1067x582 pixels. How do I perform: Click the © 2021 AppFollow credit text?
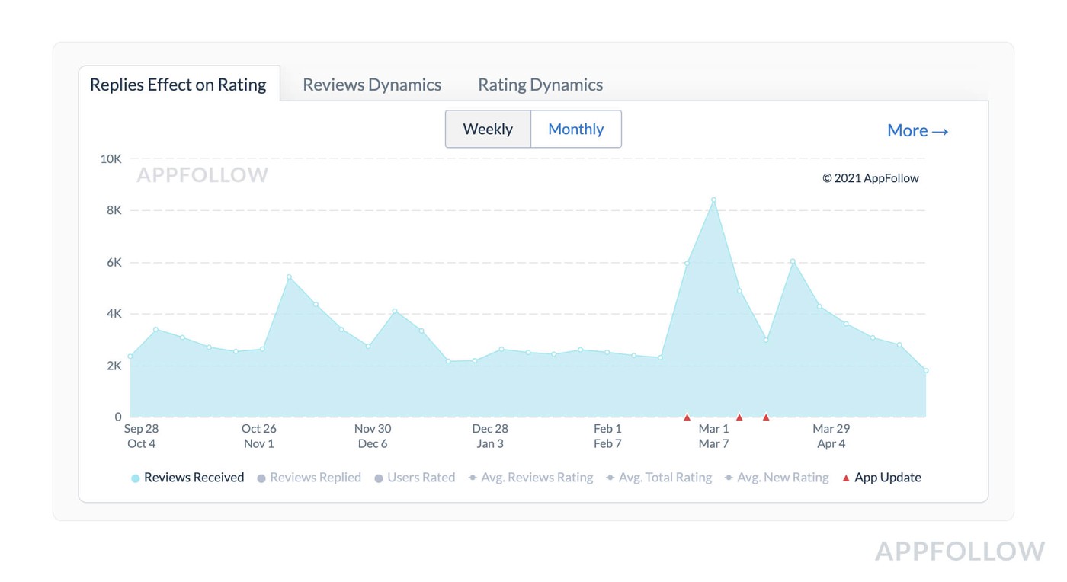coord(870,178)
